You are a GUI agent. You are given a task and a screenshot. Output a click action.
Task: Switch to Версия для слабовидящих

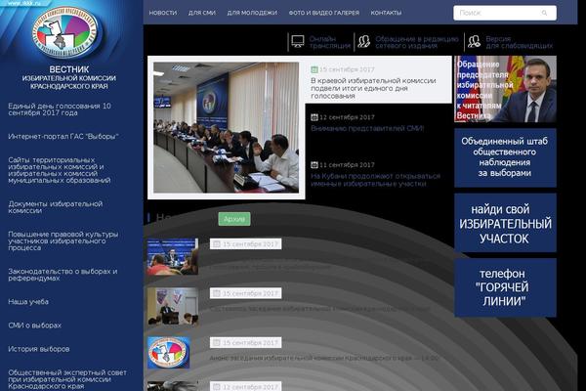pyautogui.click(x=520, y=42)
